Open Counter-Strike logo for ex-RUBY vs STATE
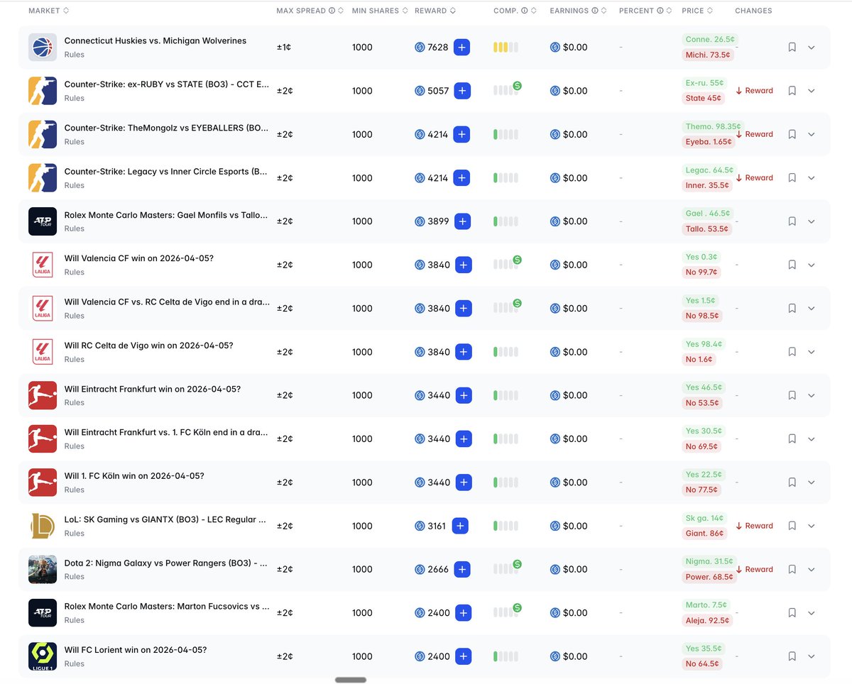 (43, 91)
